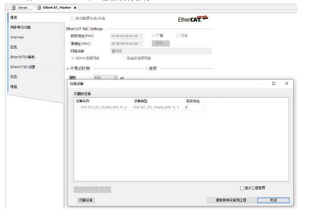Sort by 别名地址 column header

(x=195, y=101)
